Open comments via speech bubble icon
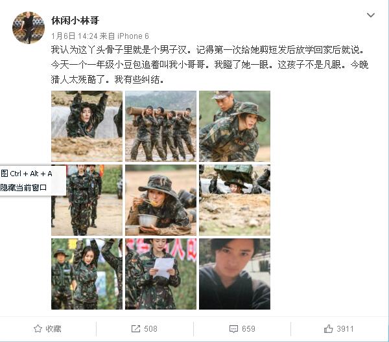This screenshot has width=389, height=342. coord(233,329)
